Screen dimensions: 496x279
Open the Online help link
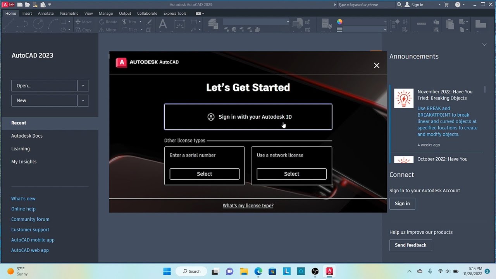tap(23, 209)
